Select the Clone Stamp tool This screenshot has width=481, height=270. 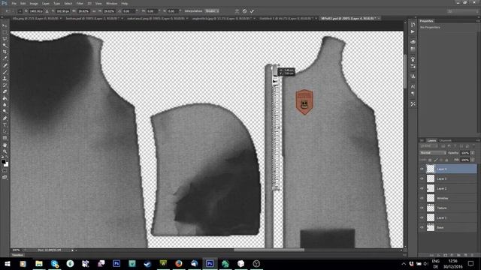pyautogui.click(x=5, y=78)
